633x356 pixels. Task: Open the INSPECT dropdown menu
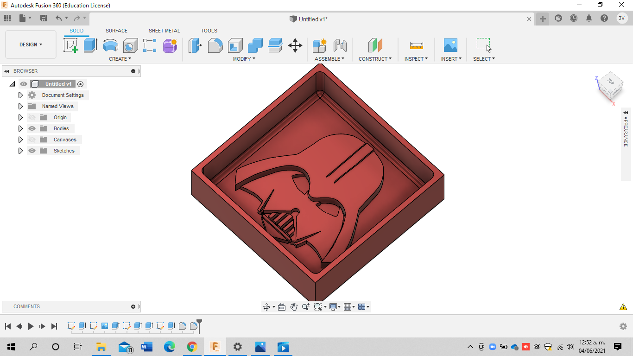(x=416, y=59)
